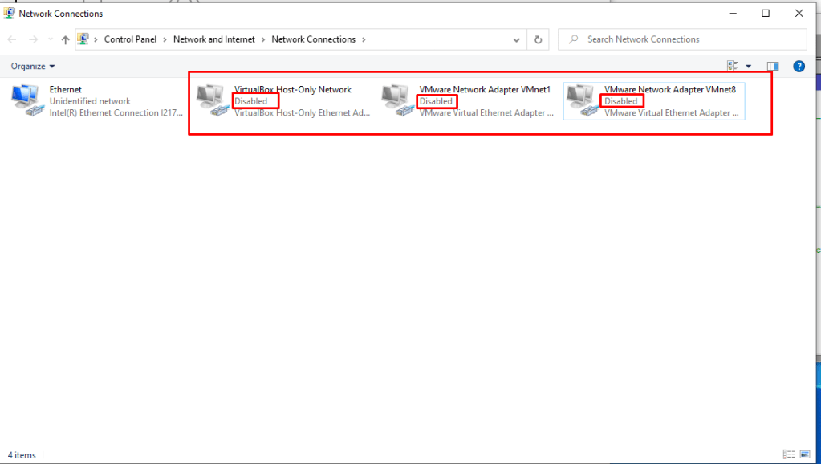Open the Help question mark icon
The width and height of the screenshot is (821, 464).
799,67
